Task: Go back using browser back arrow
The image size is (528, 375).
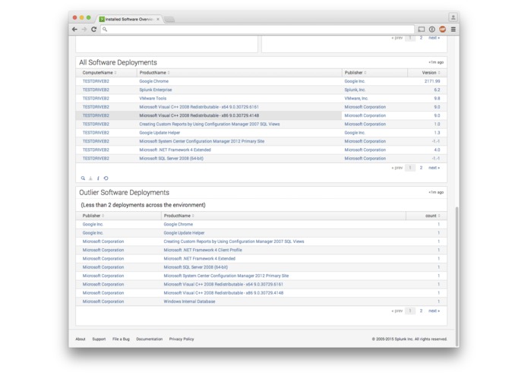Action: point(74,30)
